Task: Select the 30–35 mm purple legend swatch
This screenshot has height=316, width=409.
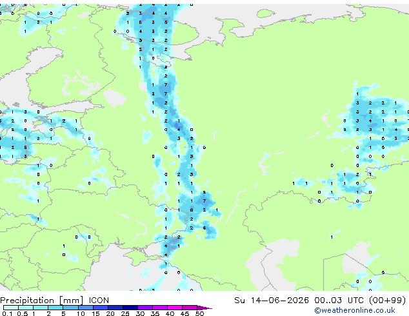Action: [145, 308]
